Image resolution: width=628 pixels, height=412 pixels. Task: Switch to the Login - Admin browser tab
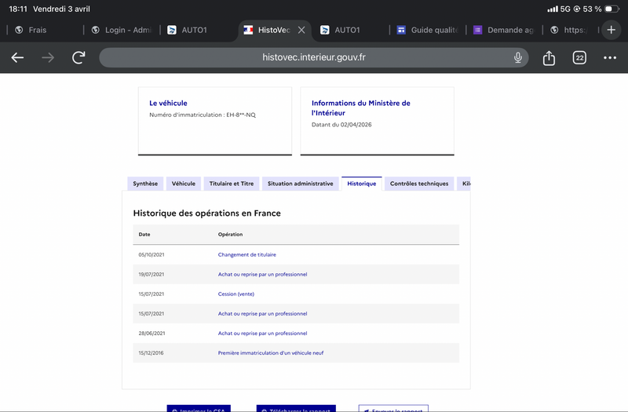(121, 30)
